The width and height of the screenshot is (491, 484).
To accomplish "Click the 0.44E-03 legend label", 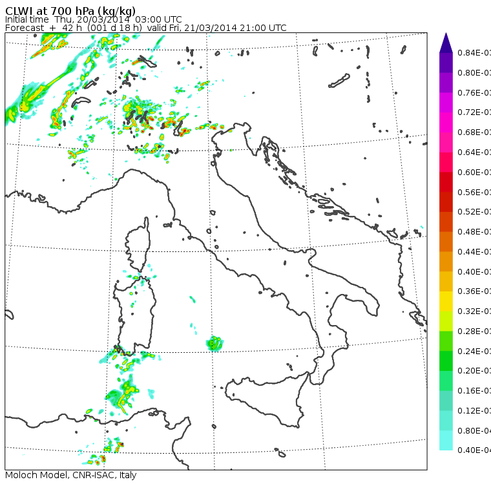I will [474, 251].
